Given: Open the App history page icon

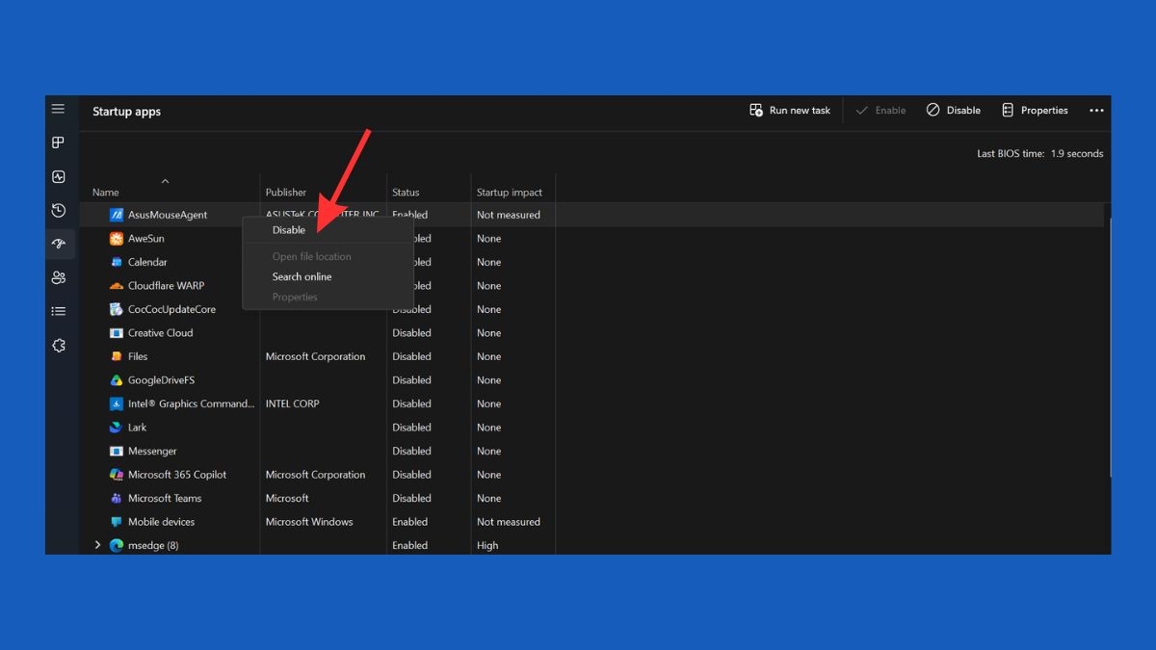Looking at the screenshot, I should click(59, 211).
